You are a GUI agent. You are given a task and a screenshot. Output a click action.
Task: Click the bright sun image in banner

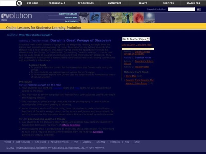[x=149, y=18]
